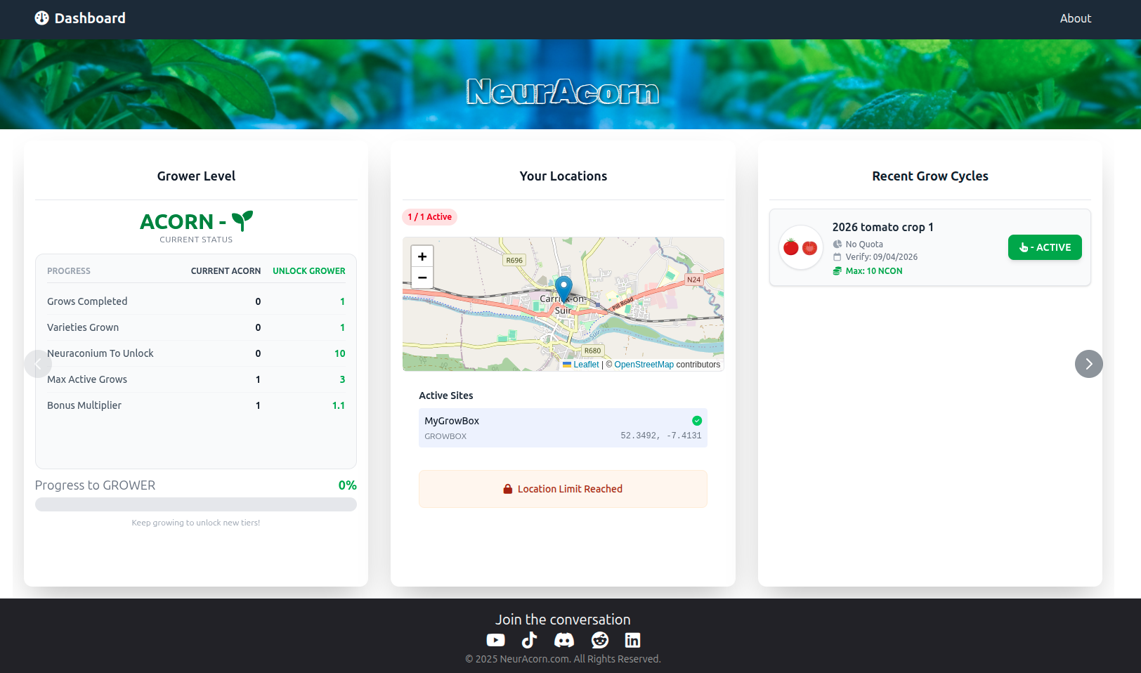This screenshot has height=673, width=1141.
Task: Click the Progress to GROWER bar
Action: pos(196,504)
